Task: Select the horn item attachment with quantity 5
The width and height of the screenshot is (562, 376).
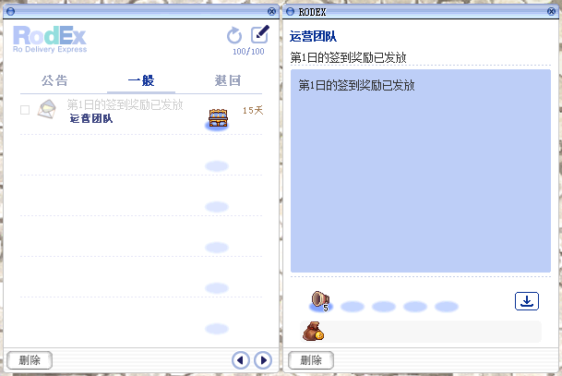Action: click(x=320, y=300)
